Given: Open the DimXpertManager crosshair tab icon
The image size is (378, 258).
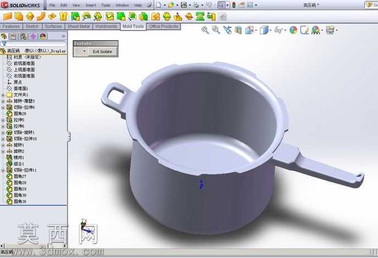Looking at the screenshot, I should click(33, 36).
